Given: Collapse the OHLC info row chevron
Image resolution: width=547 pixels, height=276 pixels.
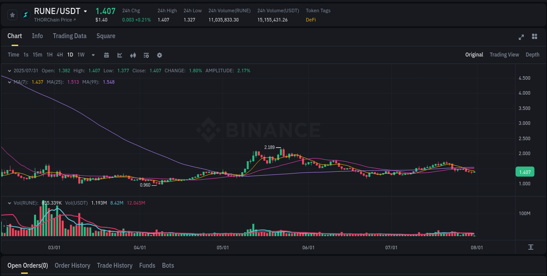Looking at the screenshot, I should (x=10, y=71).
